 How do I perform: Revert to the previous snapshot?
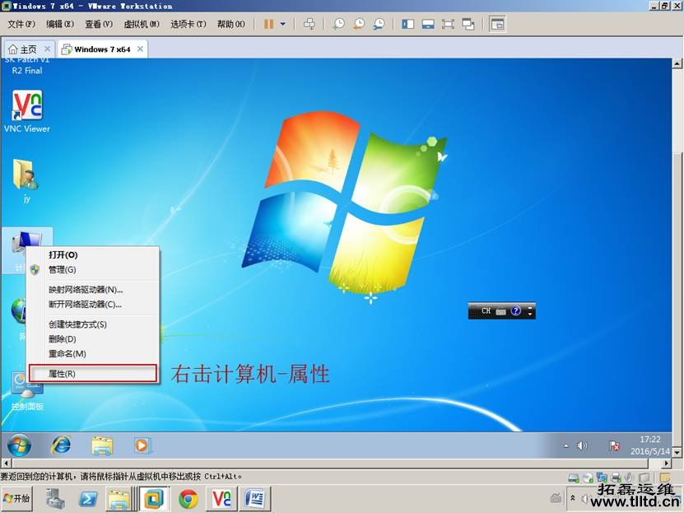[359, 24]
